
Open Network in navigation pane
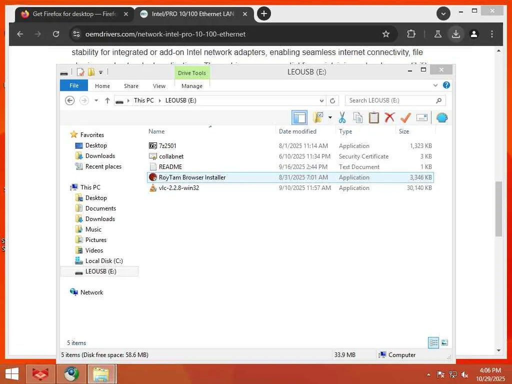[91, 292]
